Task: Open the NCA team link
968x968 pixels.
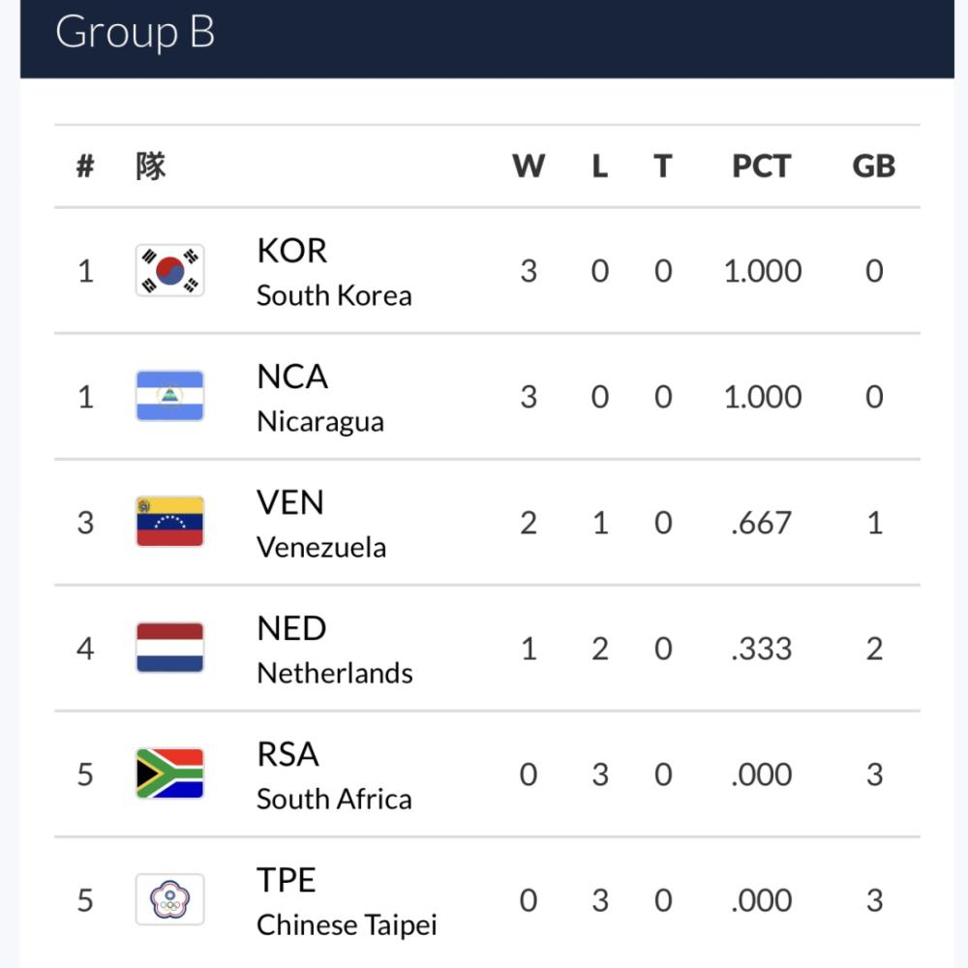Action: [x=292, y=377]
